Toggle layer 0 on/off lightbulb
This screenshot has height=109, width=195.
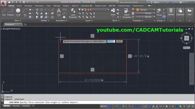pos(80,10)
